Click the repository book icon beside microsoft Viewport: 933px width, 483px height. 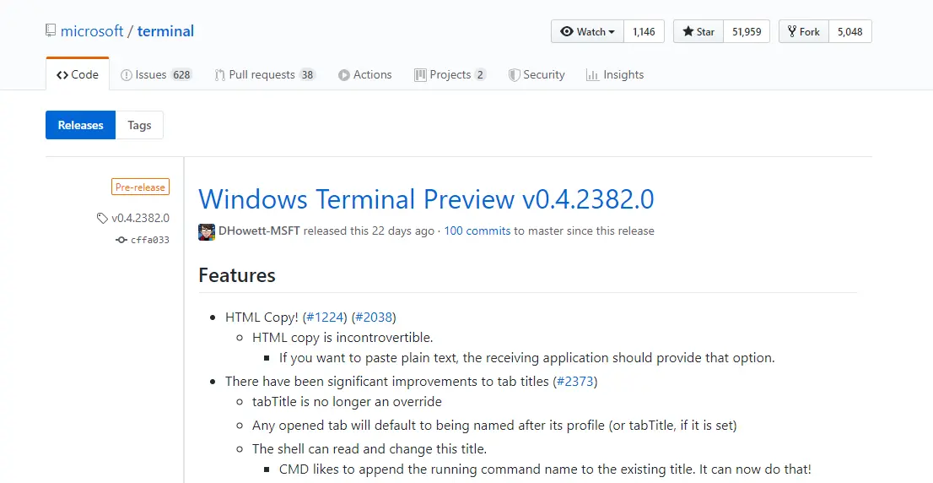pos(51,30)
